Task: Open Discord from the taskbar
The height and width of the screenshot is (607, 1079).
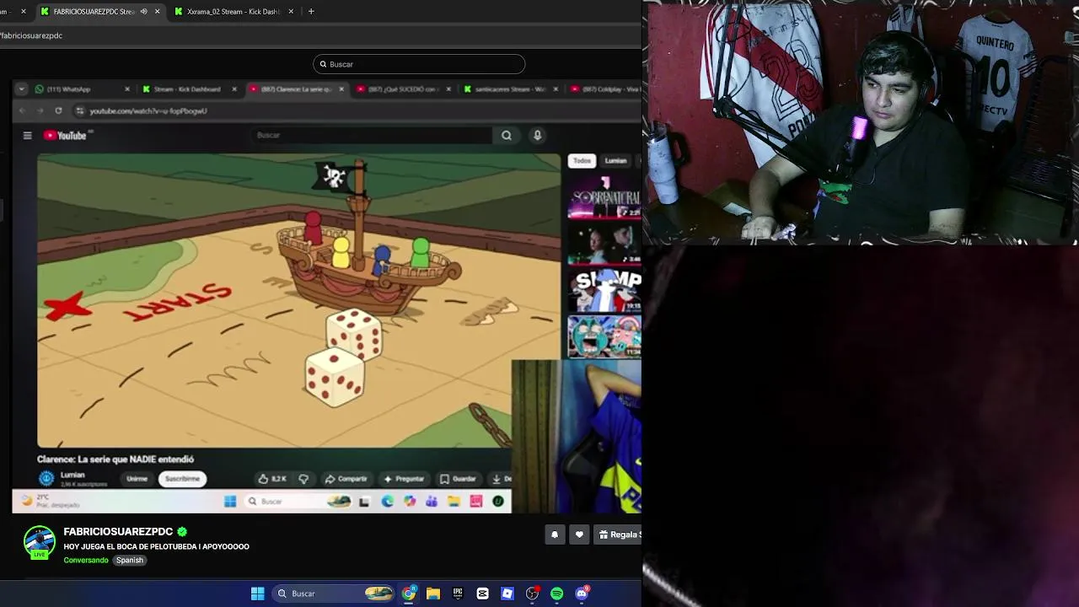Action: pyautogui.click(x=582, y=594)
